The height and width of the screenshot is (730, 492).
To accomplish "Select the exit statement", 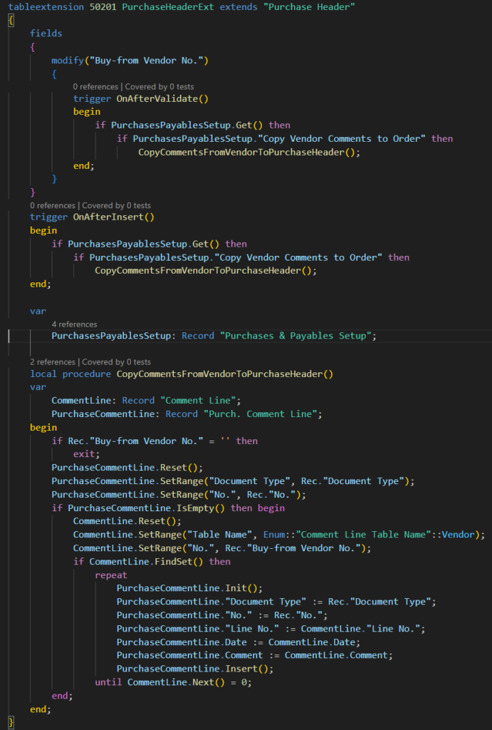I will [x=86, y=453].
